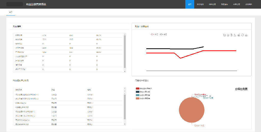Click up arrow of lower table scrollbar
The height and width of the screenshot is (132, 261).
coord(125,88)
